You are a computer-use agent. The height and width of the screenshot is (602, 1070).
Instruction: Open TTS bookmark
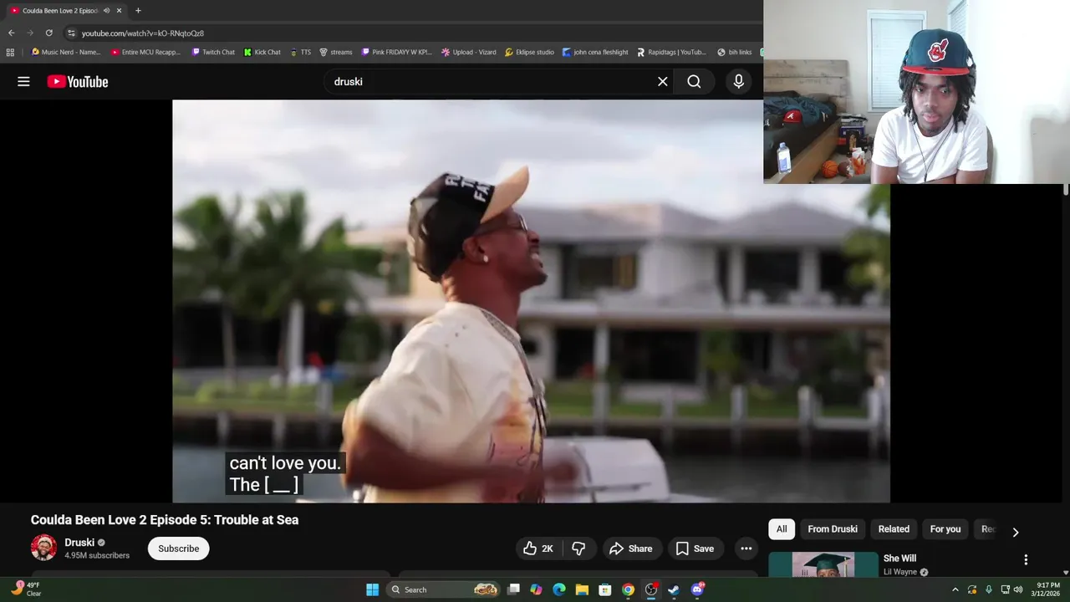click(x=300, y=52)
